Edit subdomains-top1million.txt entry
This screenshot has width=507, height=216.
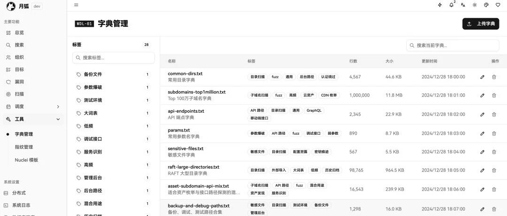click(483, 95)
